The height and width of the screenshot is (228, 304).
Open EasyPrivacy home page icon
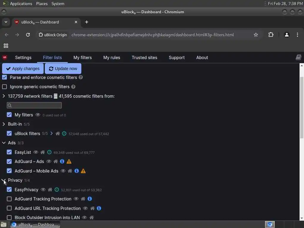click(50, 189)
